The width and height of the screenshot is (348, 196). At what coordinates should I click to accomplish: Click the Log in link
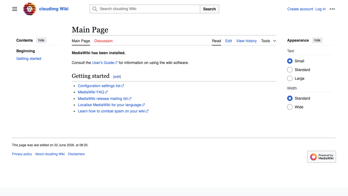coord(320,9)
